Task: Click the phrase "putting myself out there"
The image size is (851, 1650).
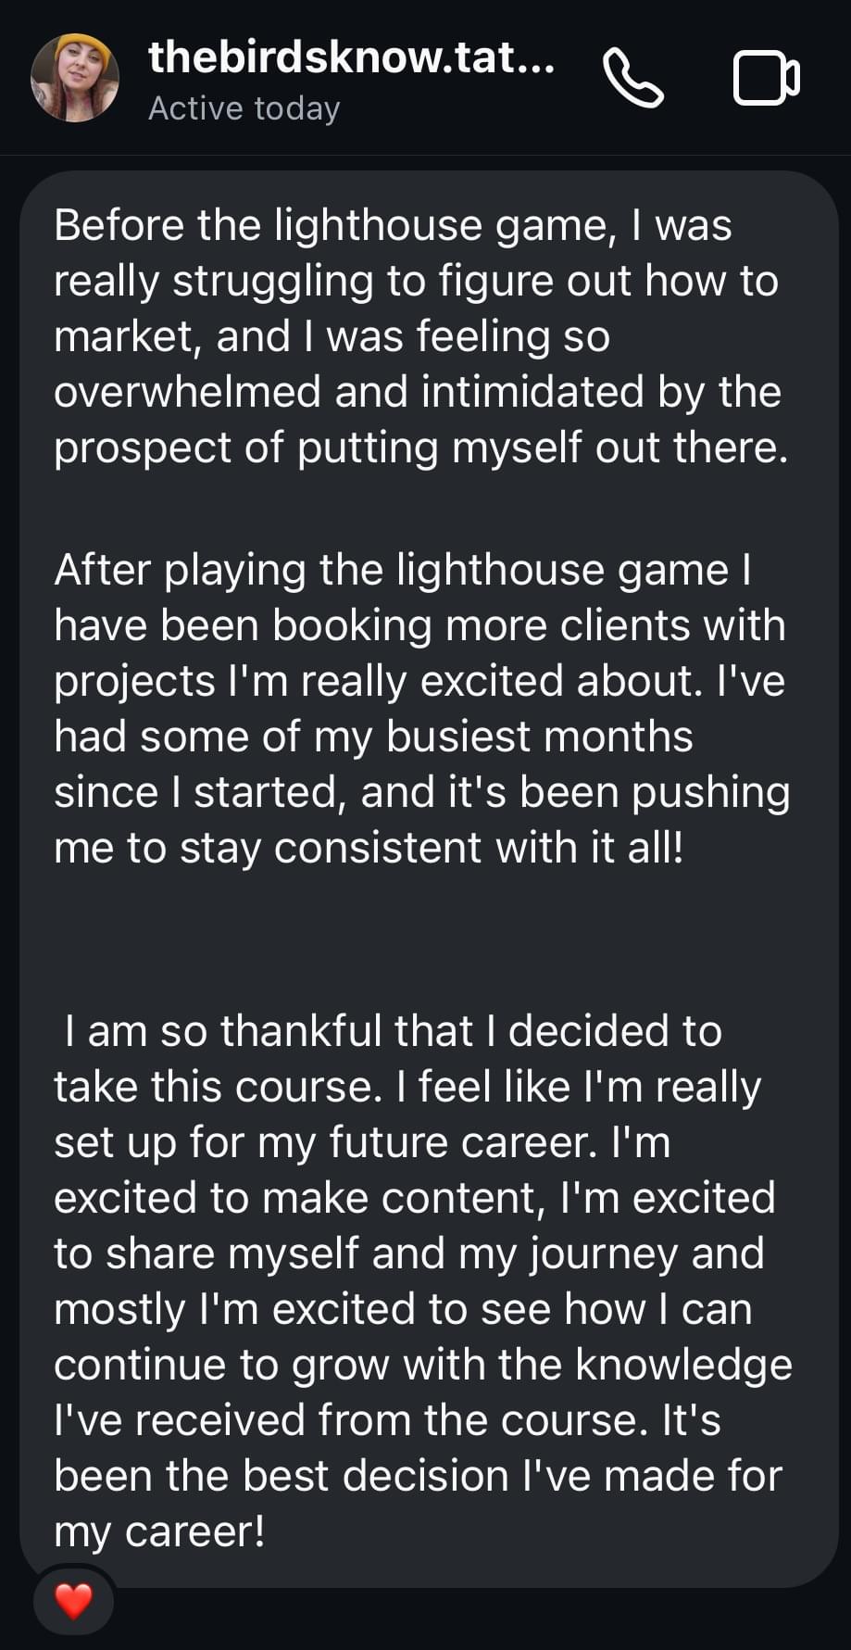Action: [x=542, y=447]
